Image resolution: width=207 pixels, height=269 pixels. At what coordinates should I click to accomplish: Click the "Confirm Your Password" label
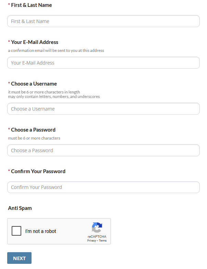click(38, 171)
